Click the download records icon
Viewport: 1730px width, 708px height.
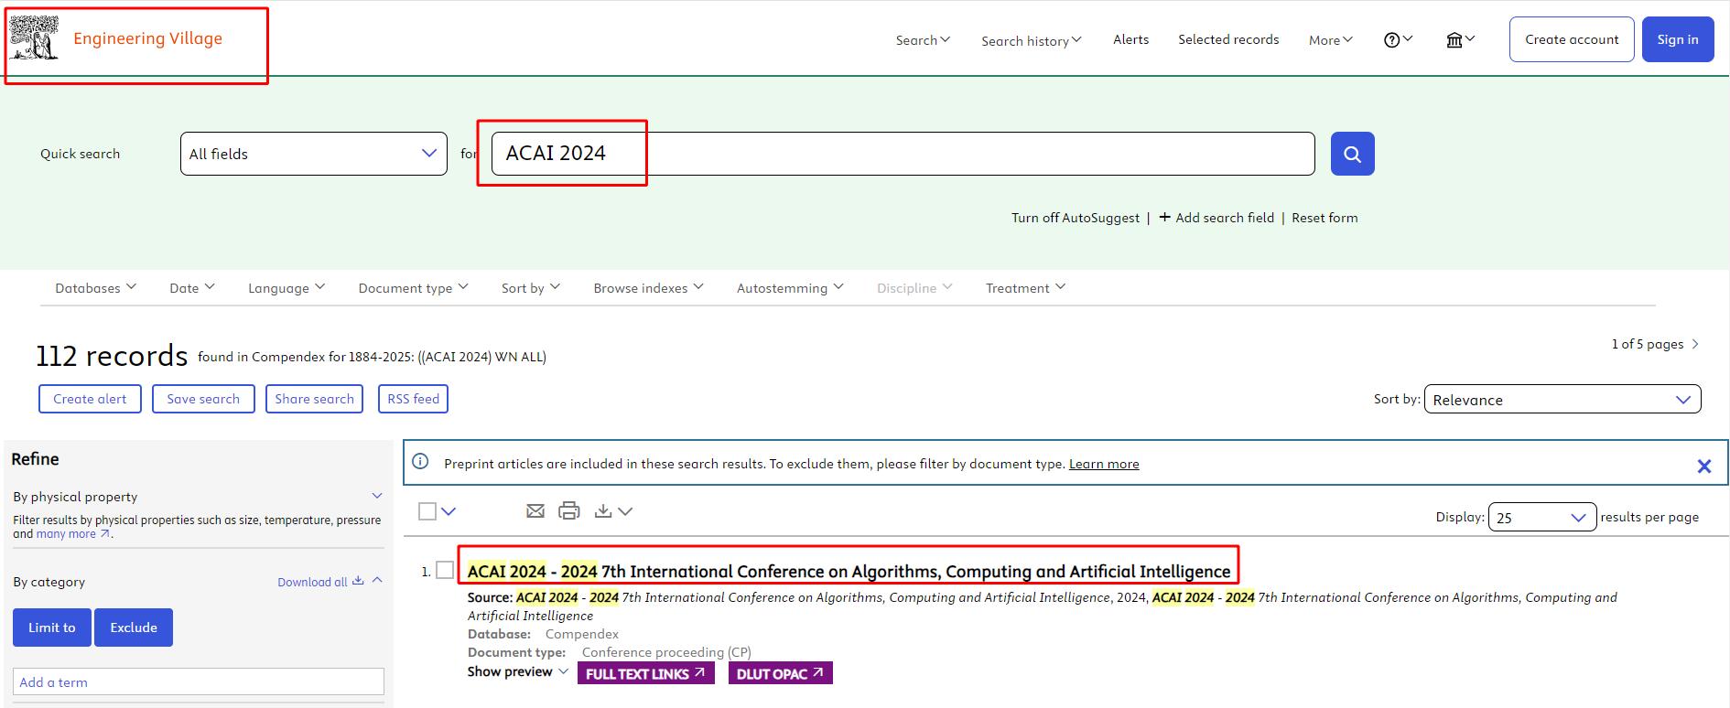[603, 511]
